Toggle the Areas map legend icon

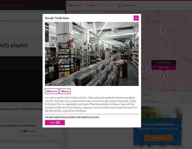(87, 6)
